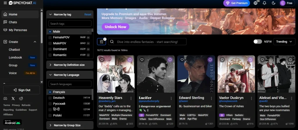Favorite the Lucifer card
Screen dimensions: 298x130
[142, 60]
